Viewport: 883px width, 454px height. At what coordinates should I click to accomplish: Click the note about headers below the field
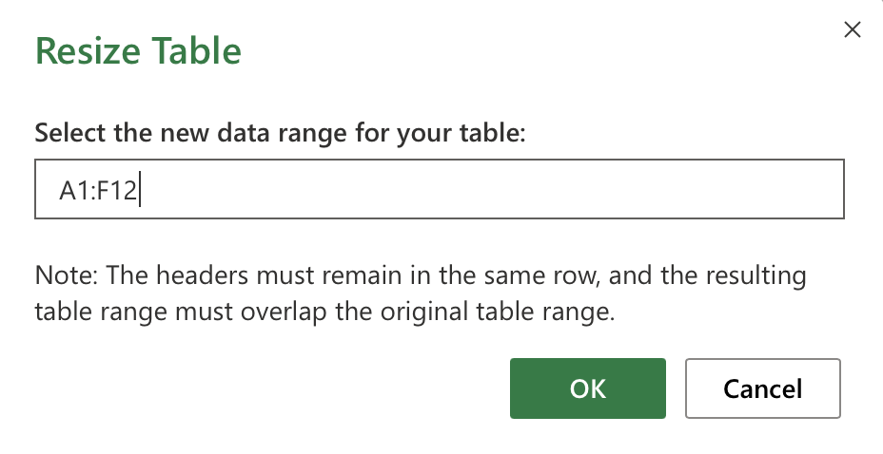pyautogui.click(x=420, y=294)
